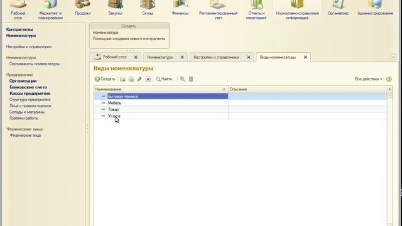Open the Графики работы link
The image size is (402, 226).
[x=24, y=118]
